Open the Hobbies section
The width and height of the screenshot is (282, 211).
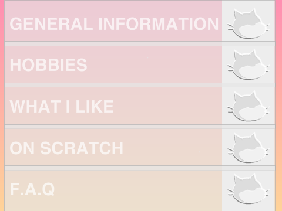tap(140, 64)
